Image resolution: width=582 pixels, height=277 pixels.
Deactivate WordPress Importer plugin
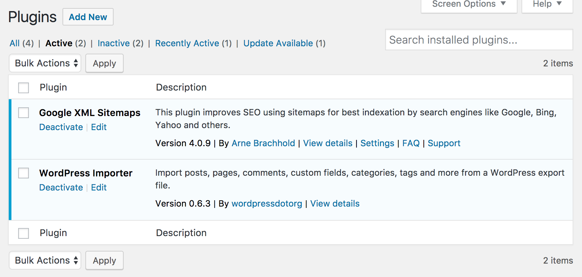[x=61, y=187]
